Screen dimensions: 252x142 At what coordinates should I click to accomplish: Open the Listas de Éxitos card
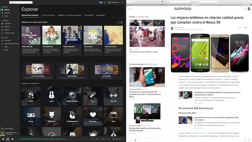tap(38, 71)
